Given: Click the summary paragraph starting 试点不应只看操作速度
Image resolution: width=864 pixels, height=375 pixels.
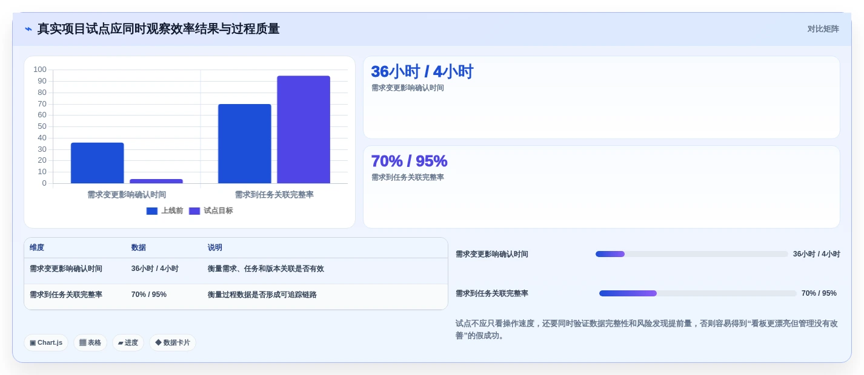Looking at the screenshot, I should tap(646, 330).
